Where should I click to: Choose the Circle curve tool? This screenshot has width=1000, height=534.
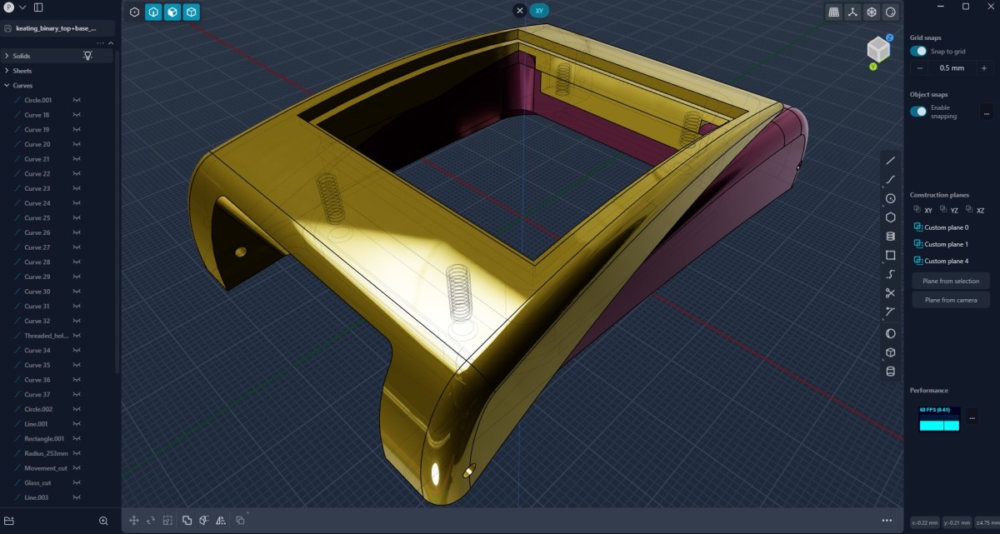[890, 198]
